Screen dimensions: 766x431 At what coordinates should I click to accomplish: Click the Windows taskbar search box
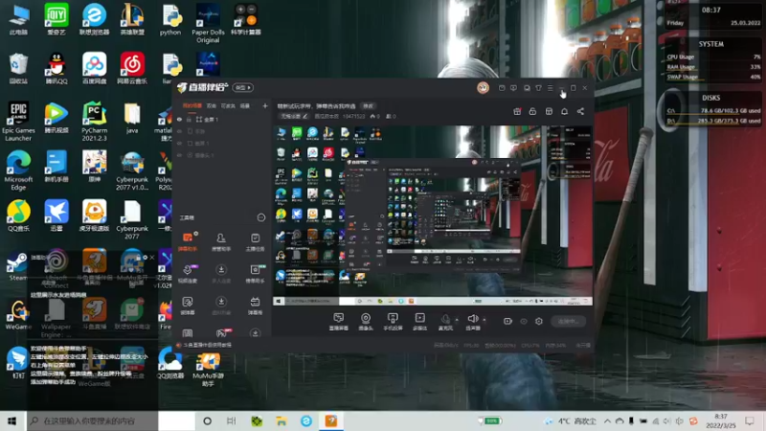coord(91,420)
